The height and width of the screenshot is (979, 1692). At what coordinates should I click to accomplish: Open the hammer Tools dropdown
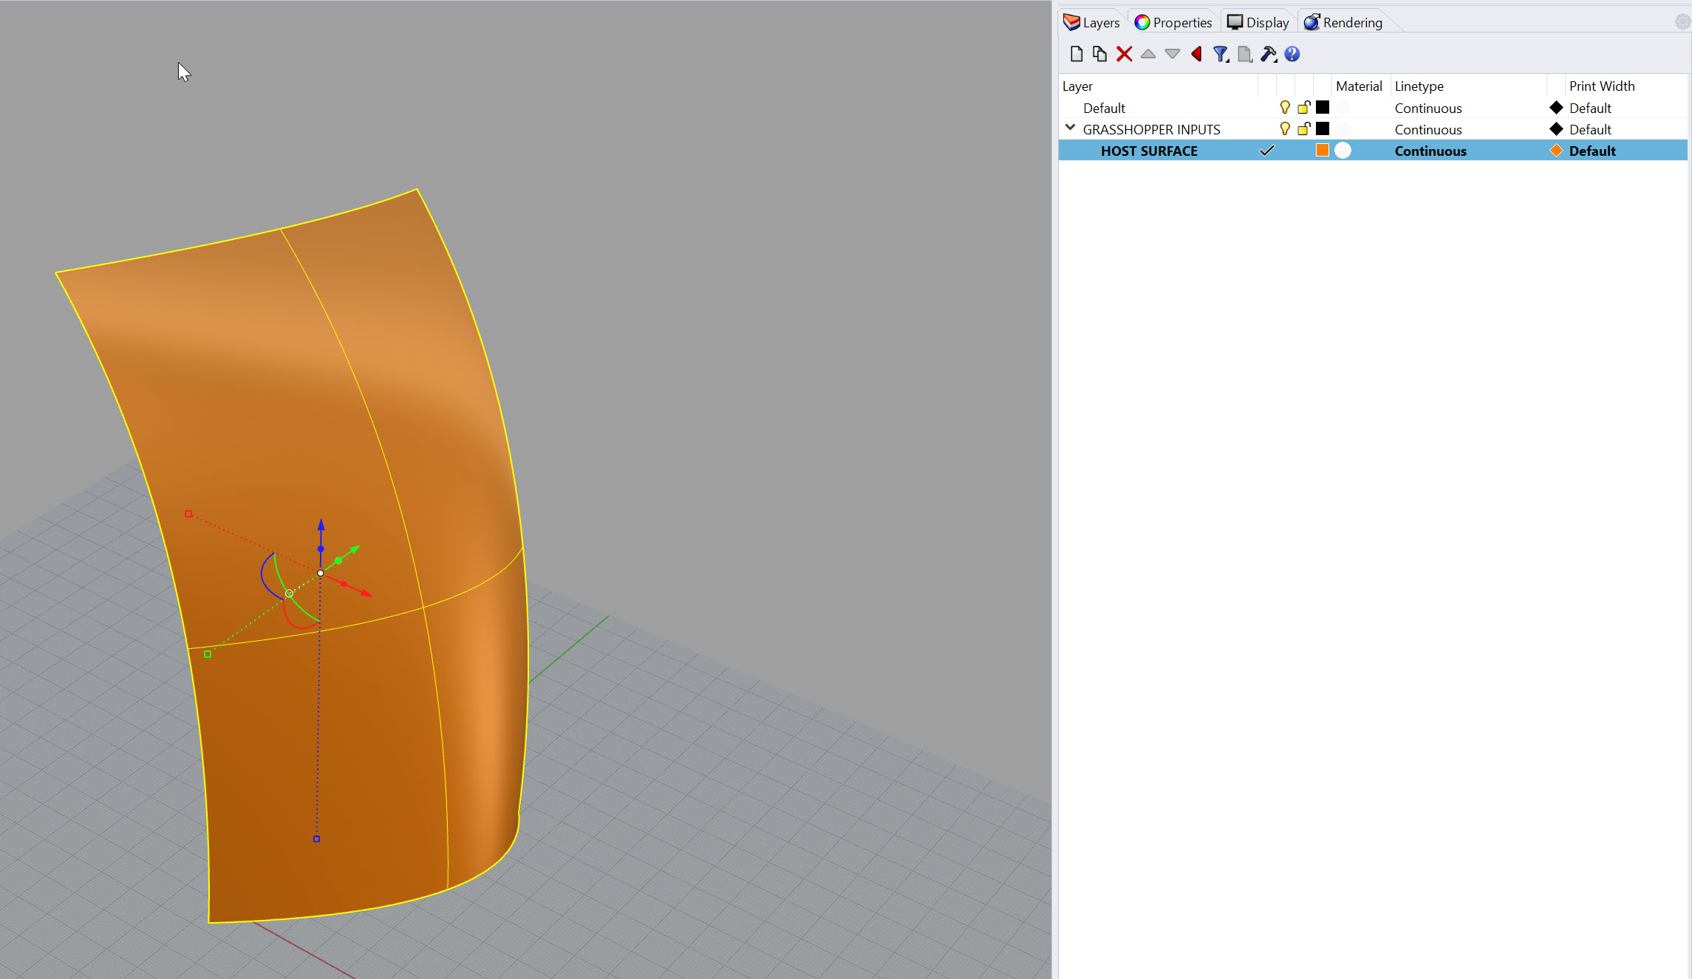pos(1269,54)
